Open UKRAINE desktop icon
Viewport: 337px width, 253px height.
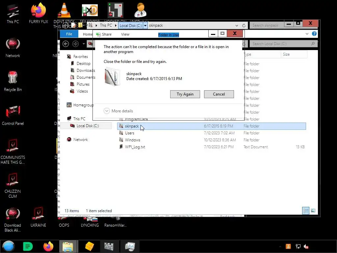point(38,217)
